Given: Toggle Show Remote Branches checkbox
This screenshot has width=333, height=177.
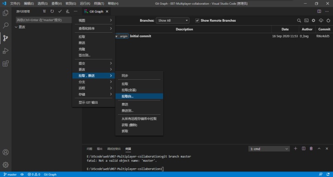Looking at the screenshot, I should tap(197, 21).
